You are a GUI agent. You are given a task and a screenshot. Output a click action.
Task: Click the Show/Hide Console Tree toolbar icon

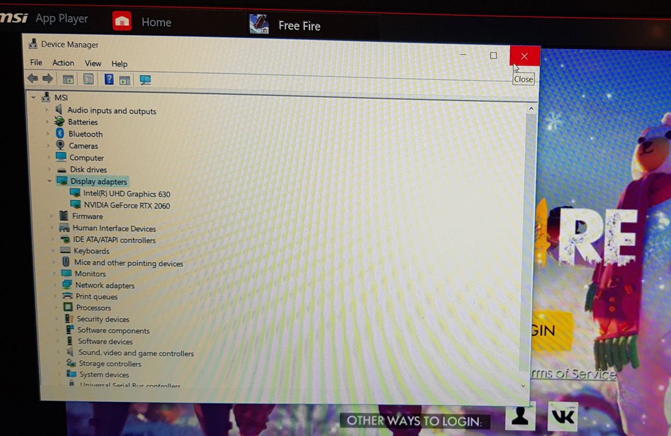point(68,80)
